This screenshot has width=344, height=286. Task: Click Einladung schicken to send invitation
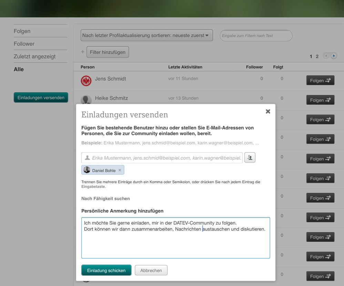[106, 270]
